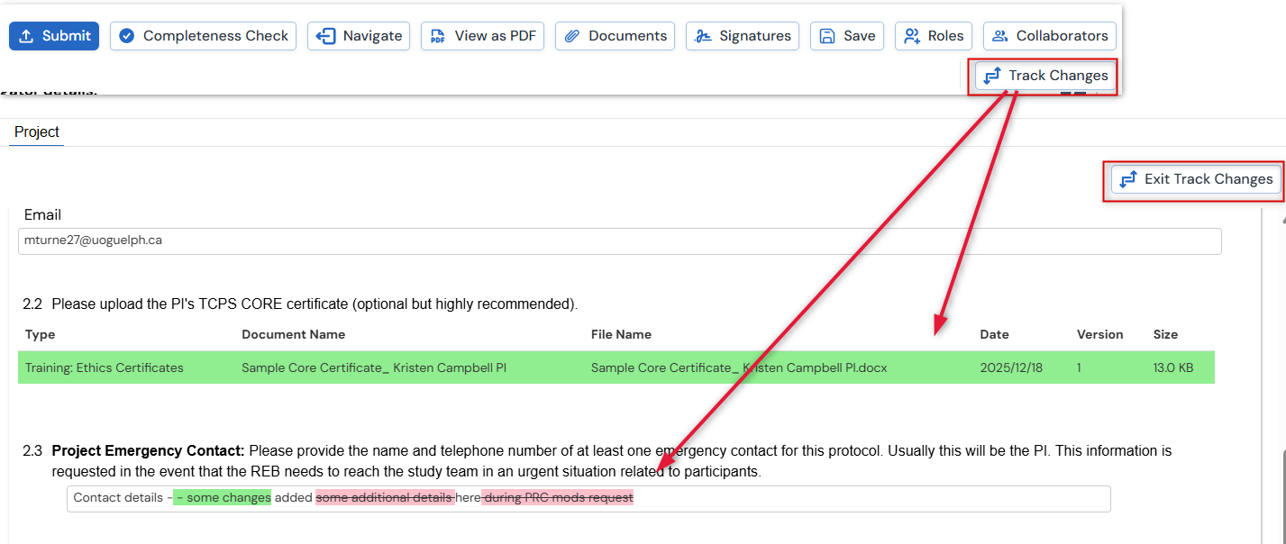Viewport: 1286px width, 544px height.
Task: Open the Collaborators dialog
Action: pos(1050,36)
